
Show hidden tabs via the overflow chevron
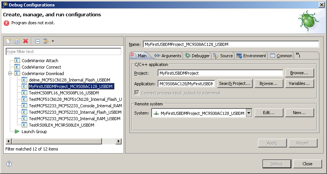tap(298, 55)
